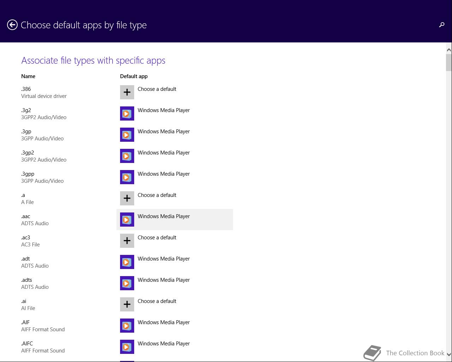Select the .adts file type name
The height and width of the screenshot is (362, 452).
point(26,280)
